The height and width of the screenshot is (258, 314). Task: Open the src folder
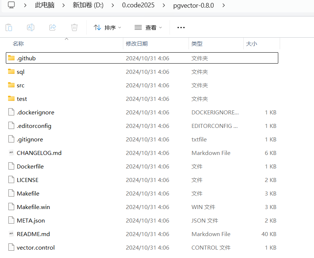click(20, 85)
